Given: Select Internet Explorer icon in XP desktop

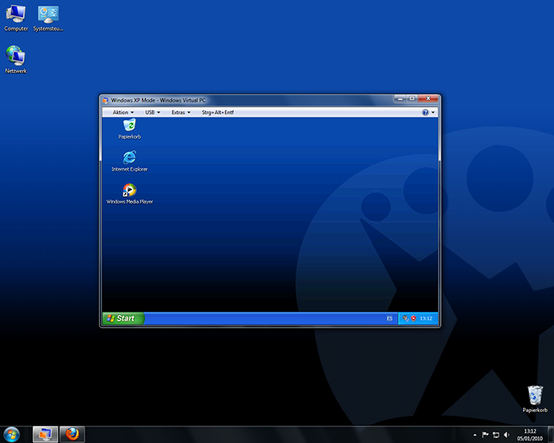Looking at the screenshot, I should (129, 158).
